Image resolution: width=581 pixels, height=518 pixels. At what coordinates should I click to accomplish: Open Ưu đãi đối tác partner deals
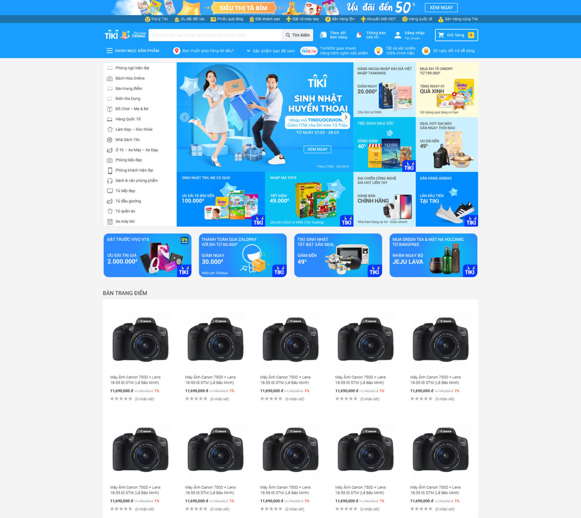coord(189,19)
